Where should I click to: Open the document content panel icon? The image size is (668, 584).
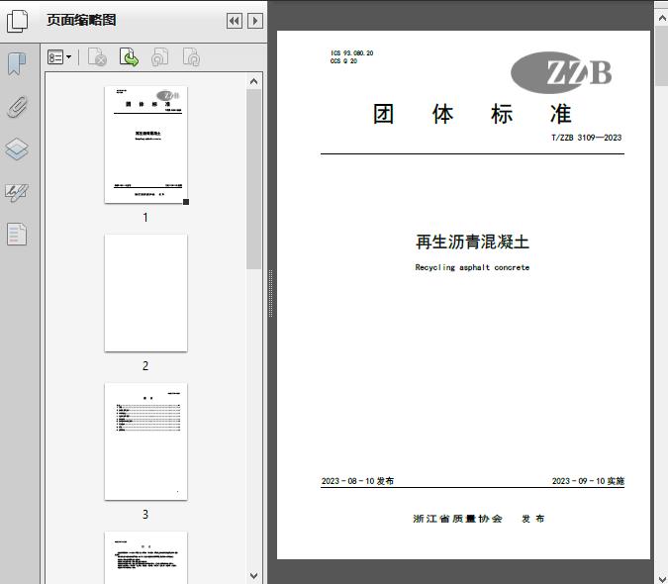[17, 235]
